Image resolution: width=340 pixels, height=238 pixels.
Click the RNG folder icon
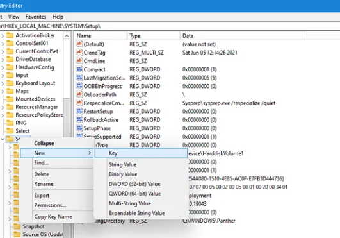point(10,123)
